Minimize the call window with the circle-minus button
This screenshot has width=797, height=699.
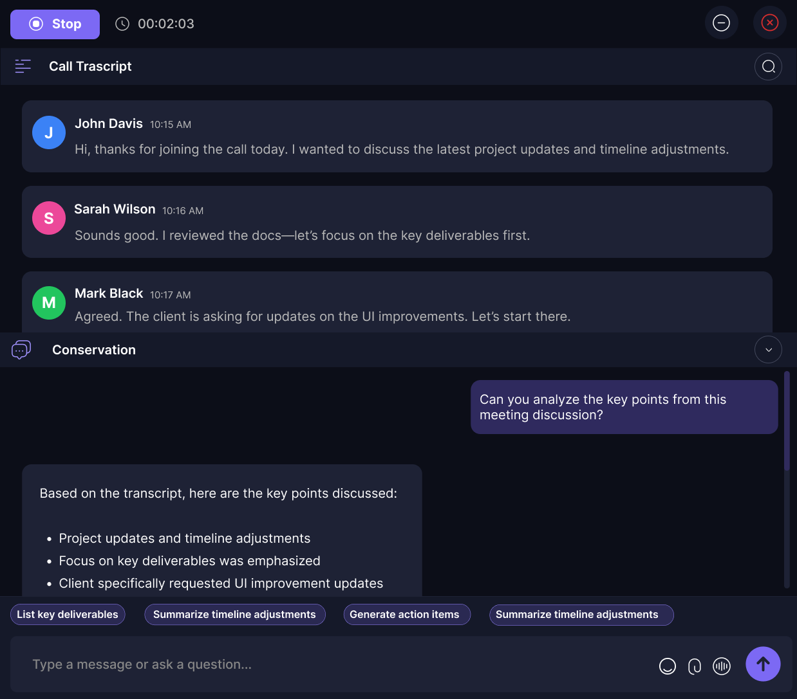point(721,23)
